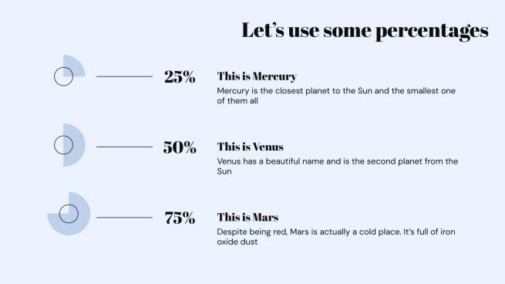Click the 75% percentage text
The image size is (505, 284).
tap(180, 218)
